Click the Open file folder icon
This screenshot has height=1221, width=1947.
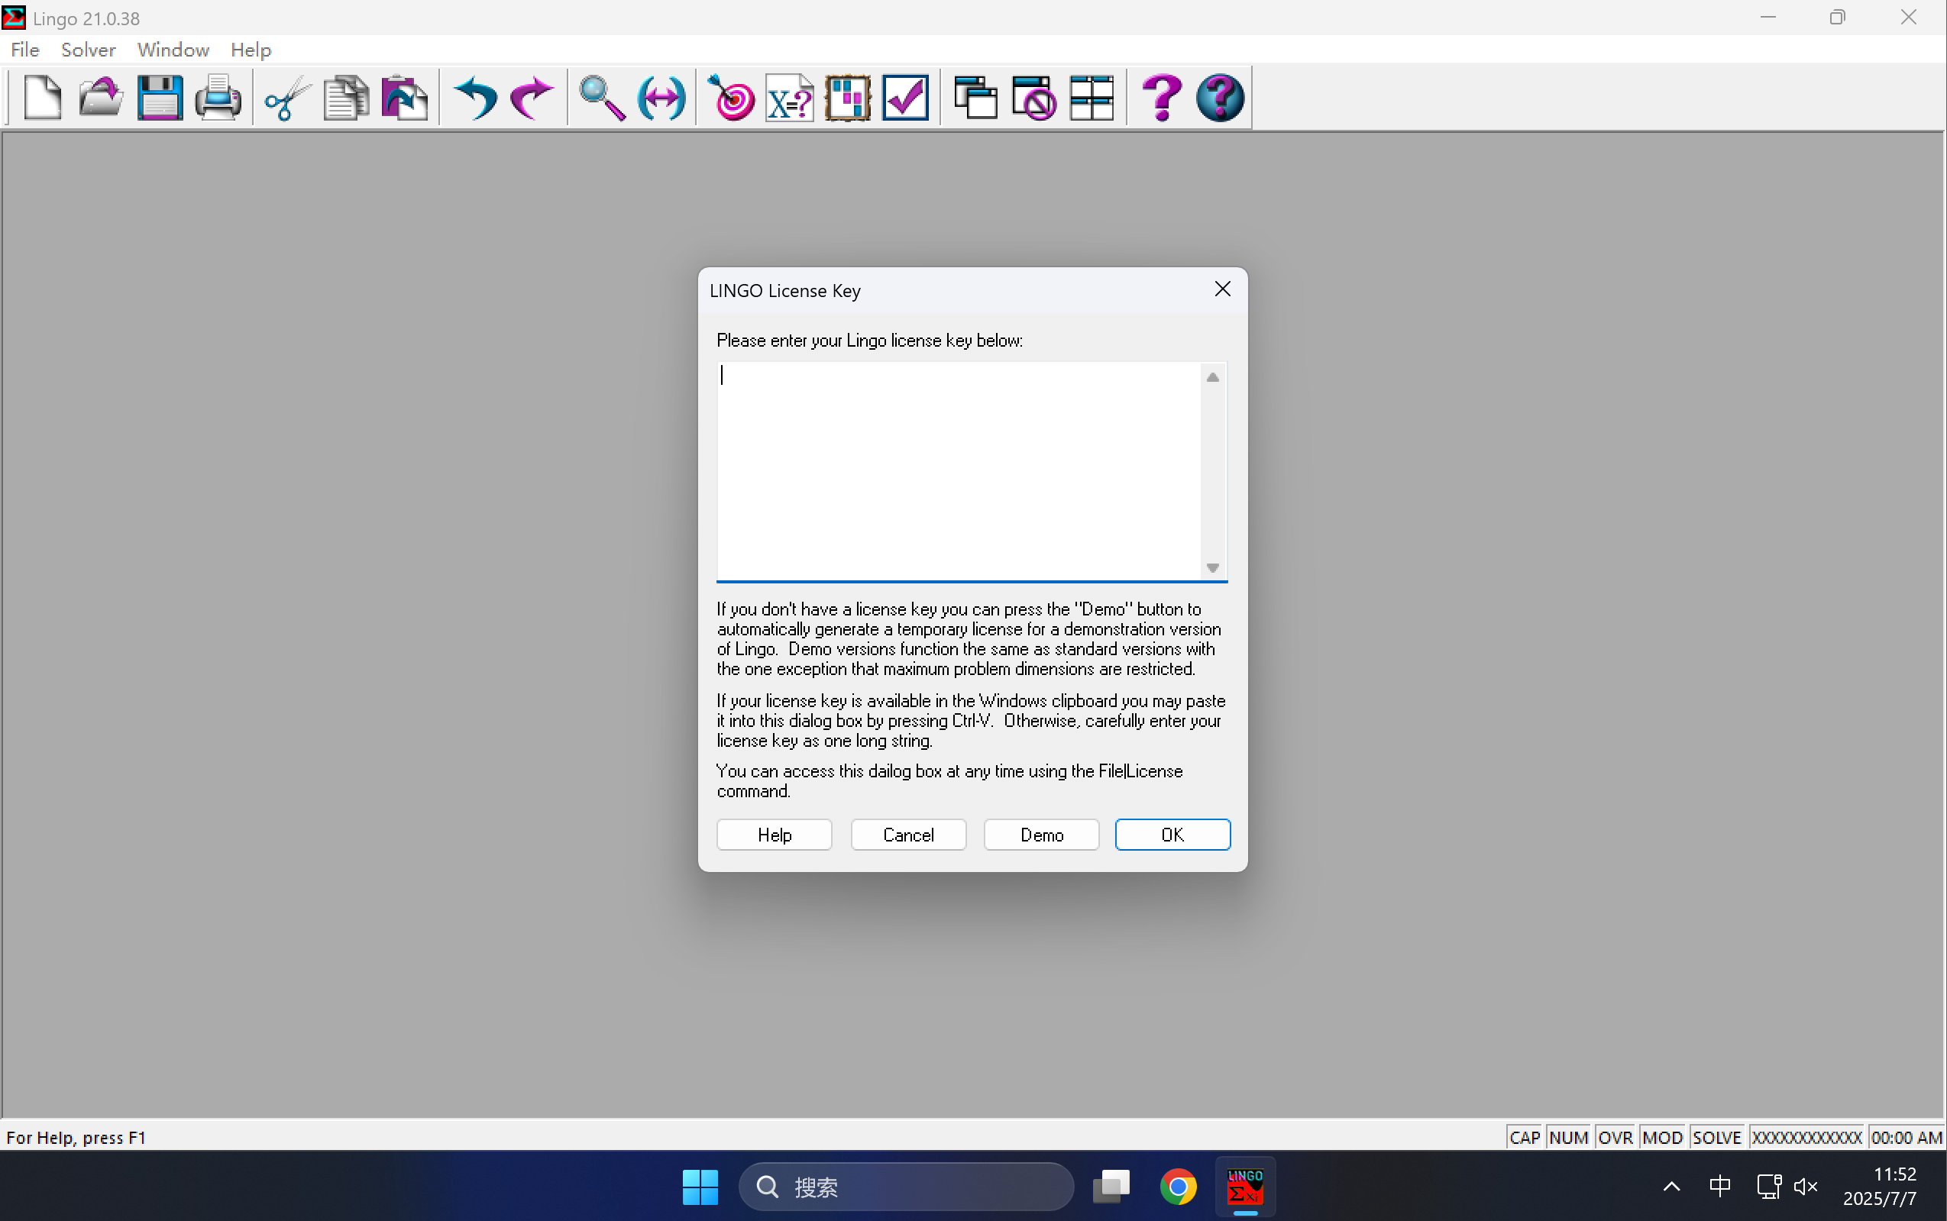point(100,98)
